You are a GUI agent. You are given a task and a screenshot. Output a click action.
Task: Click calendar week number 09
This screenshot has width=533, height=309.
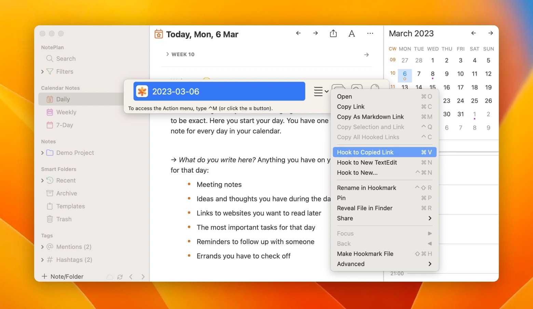393,59
